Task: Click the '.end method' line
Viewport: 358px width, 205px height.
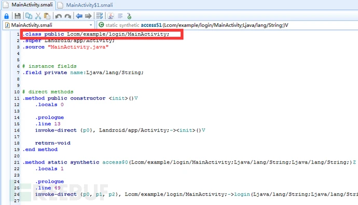Action: (x=40, y=150)
